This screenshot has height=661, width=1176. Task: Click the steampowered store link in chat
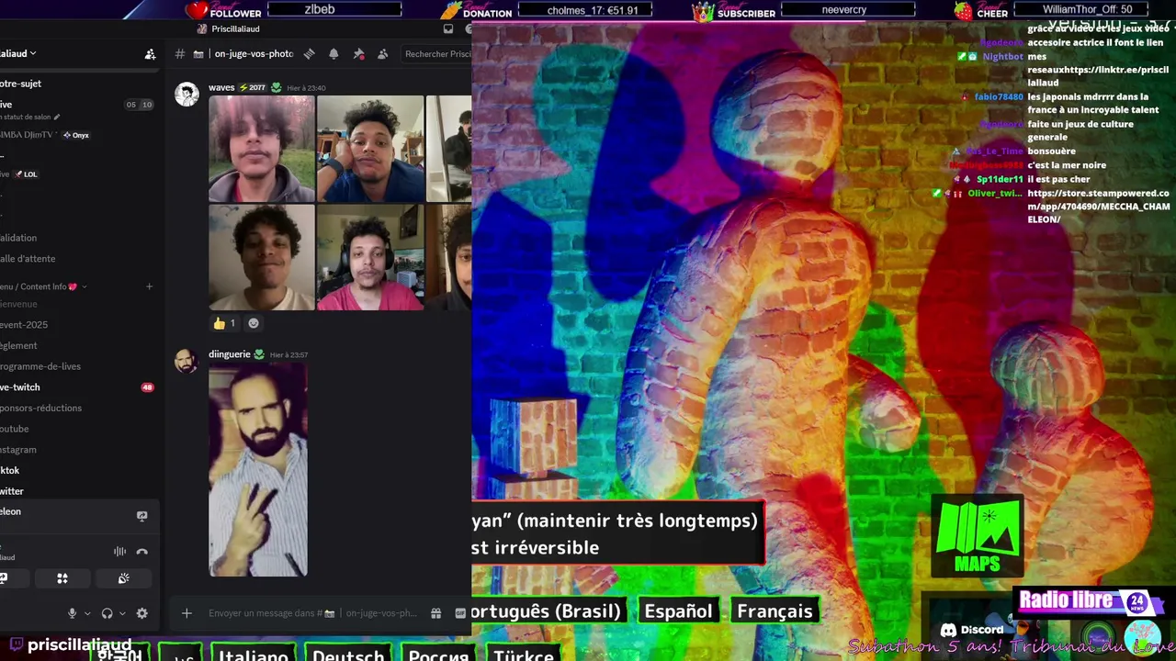[1098, 207]
